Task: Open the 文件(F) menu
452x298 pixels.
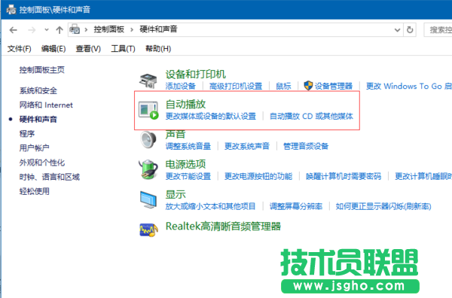Action: click(x=20, y=49)
